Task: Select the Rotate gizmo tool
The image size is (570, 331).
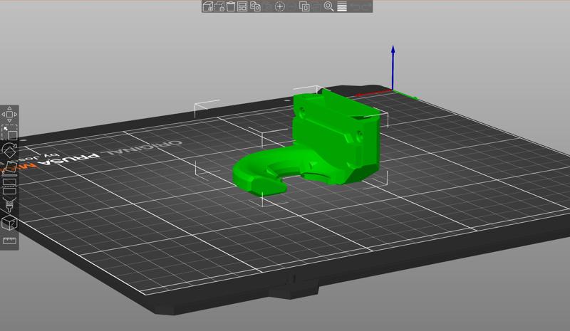Action: point(9,150)
